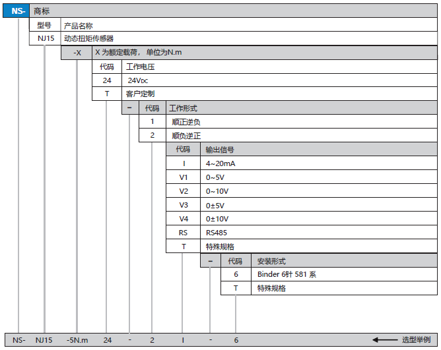Screen dimensions: 441x350
Task: Click -5N.m in the example row
Action: point(77,340)
